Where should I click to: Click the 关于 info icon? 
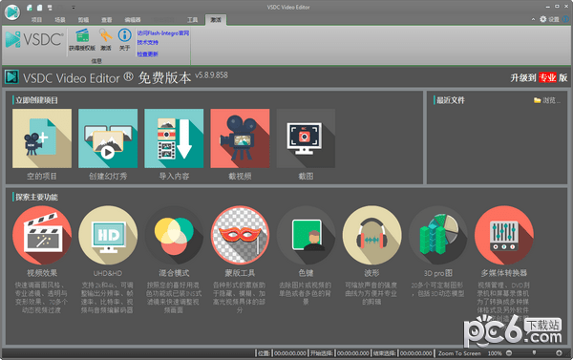(124, 35)
